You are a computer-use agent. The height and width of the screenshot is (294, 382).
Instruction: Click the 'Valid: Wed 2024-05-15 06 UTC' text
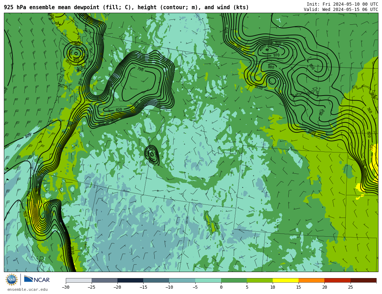click(x=341, y=10)
